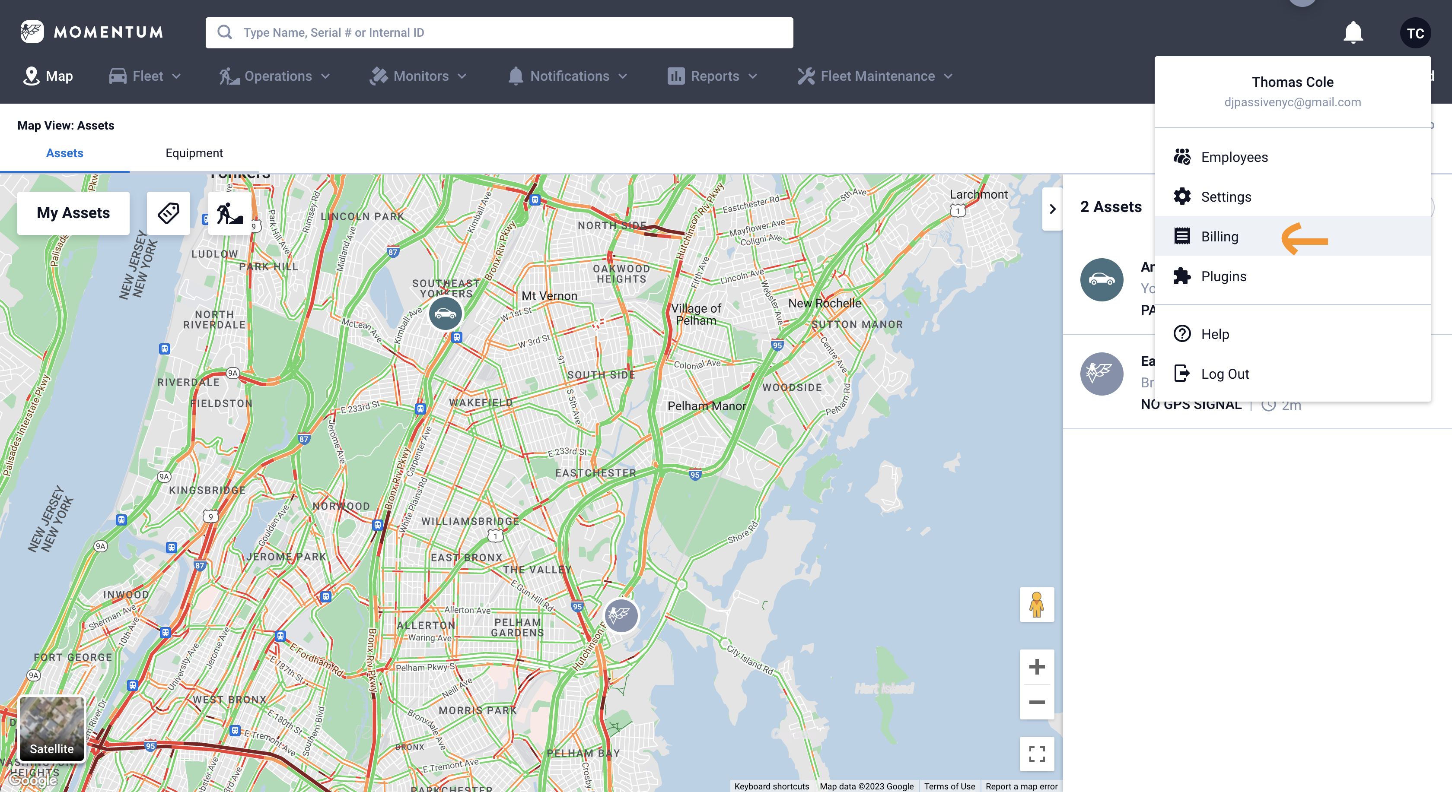Viewport: 1452px width, 792px height.
Task: Click the My Assets button
Action: tap(73, 213)
